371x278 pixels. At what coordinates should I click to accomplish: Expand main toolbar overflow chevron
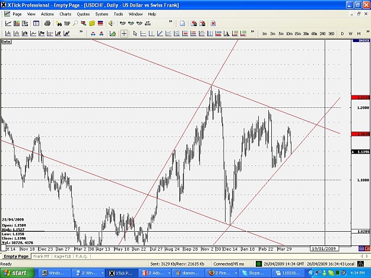[x=170, y=21]
